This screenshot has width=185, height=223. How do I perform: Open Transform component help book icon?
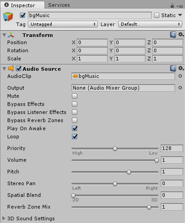tap(173, 35)
